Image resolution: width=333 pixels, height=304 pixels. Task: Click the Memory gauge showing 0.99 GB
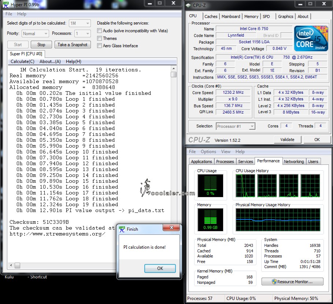[211, 219]
